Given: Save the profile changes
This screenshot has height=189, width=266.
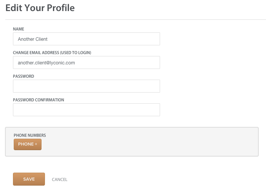Looking at the screenshot, I should pos(29,179).
